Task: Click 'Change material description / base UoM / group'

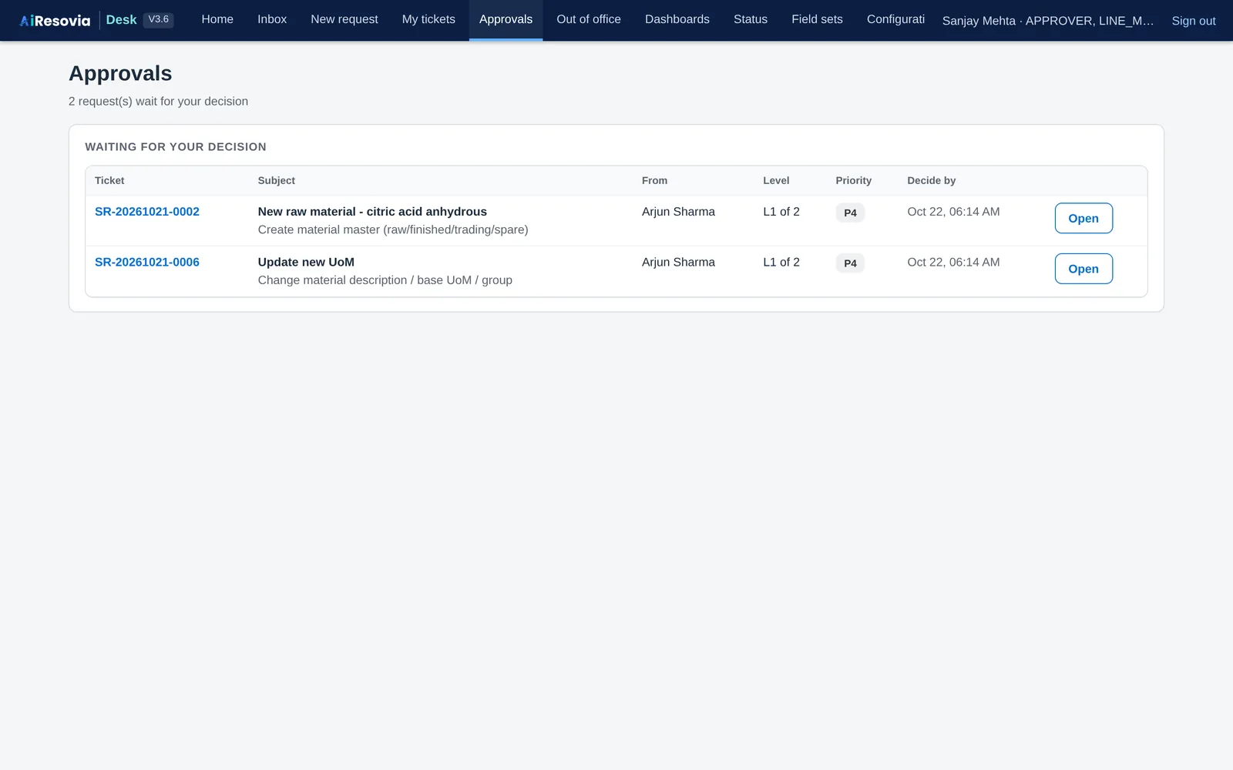Action: [x=385, y=280]
